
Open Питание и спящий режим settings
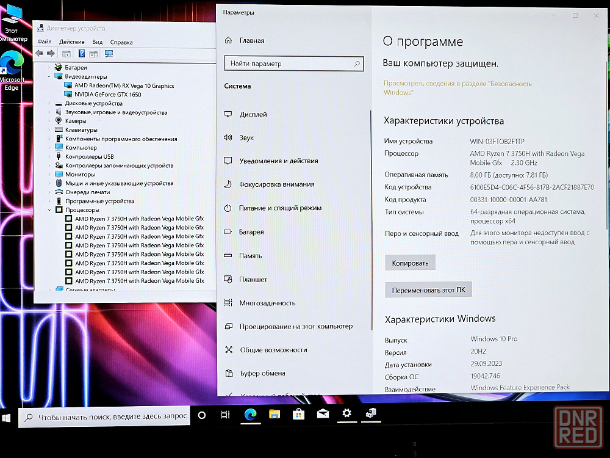pos(272,208)
